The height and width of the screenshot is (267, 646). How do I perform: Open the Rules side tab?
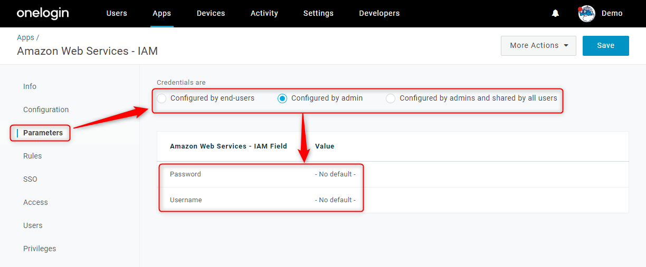[33, 156]
